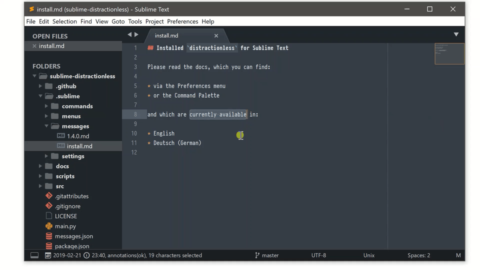Screen dimensions: 480x270
Task: Click the JSON icon beside messages.json
Action: click(x=48, y=236)
